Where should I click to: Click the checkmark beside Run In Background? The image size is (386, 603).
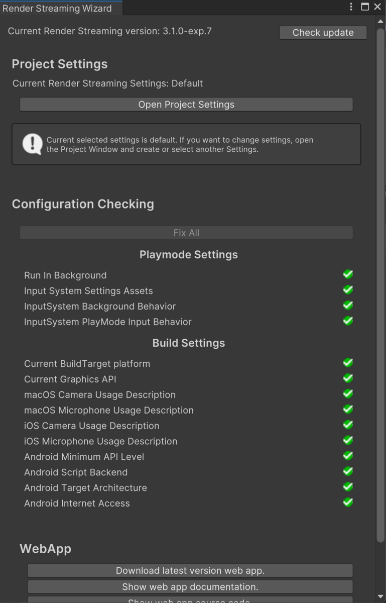coord(348,274)
